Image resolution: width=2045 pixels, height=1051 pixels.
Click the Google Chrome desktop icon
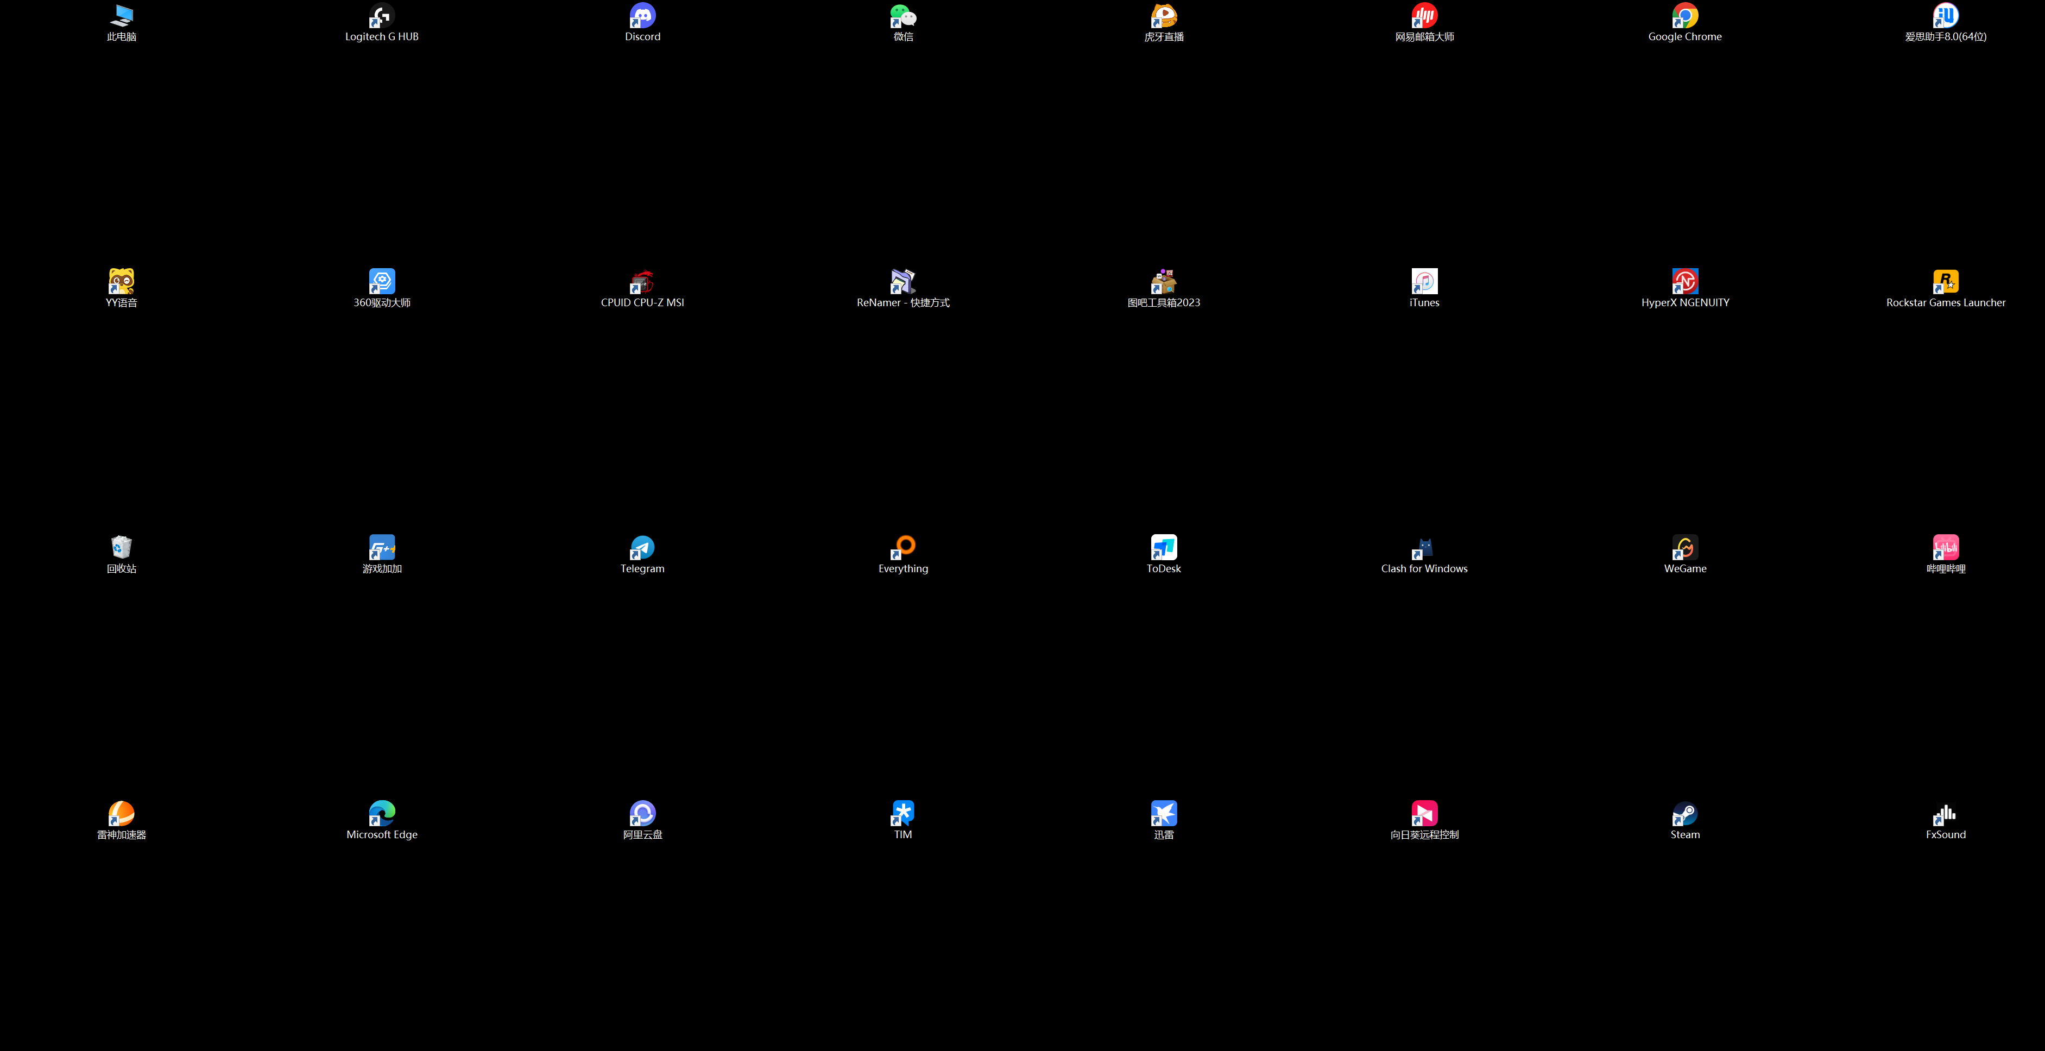1684,16
